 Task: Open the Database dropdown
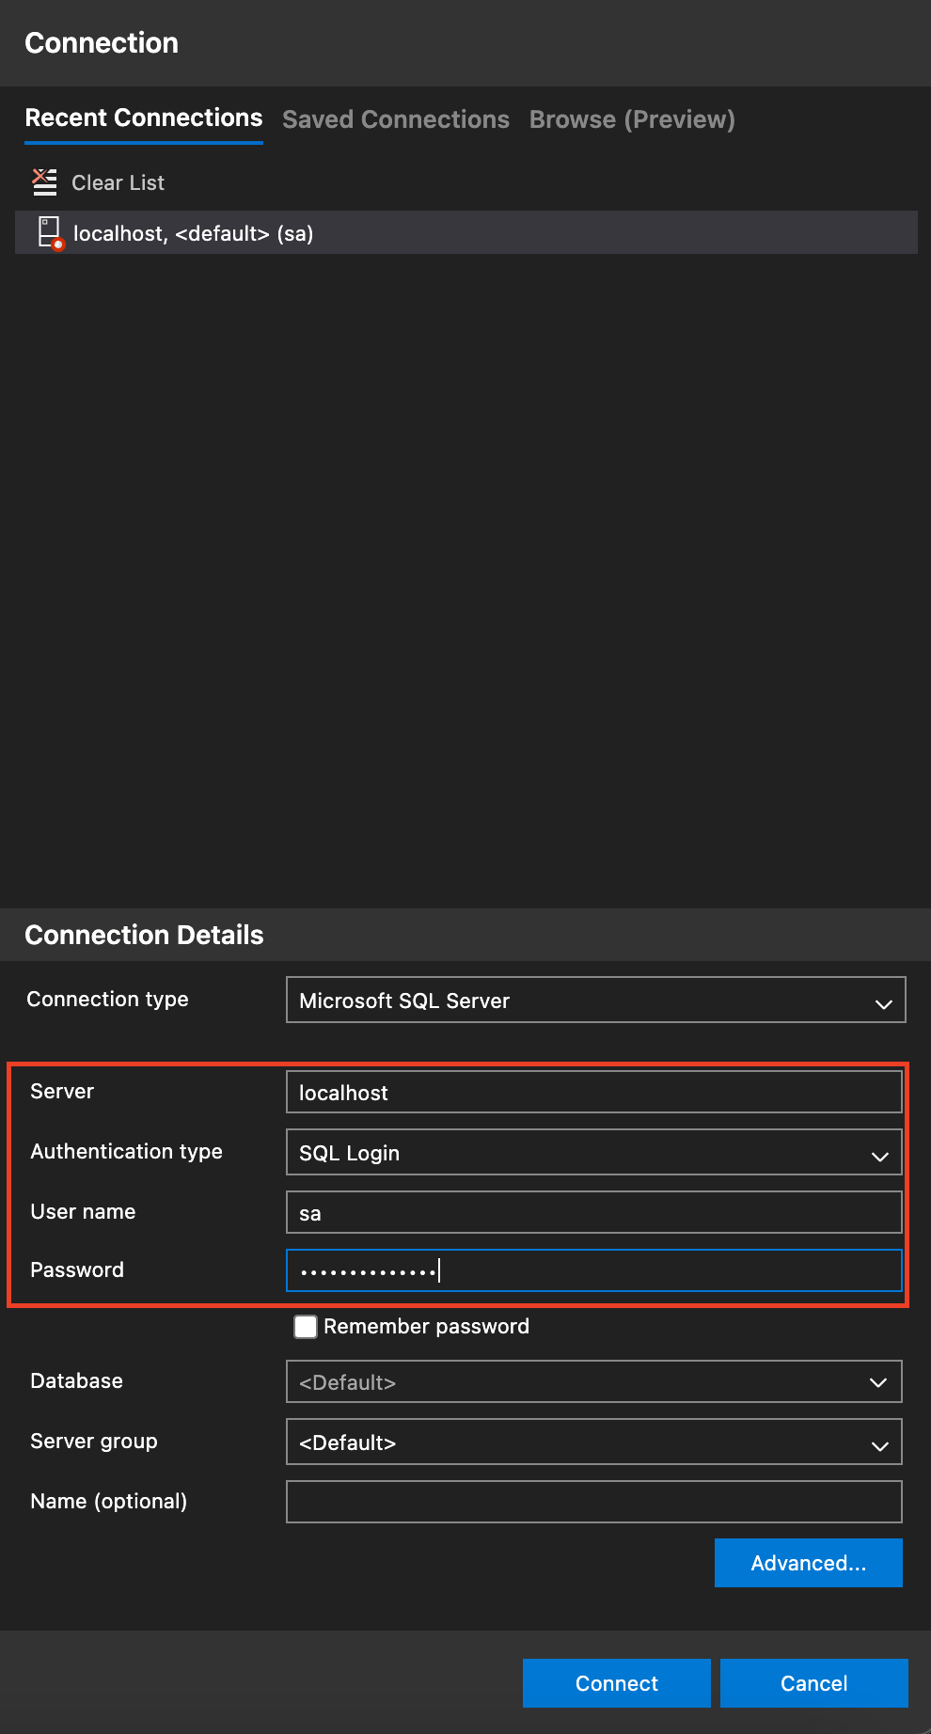coord(593,1382)
